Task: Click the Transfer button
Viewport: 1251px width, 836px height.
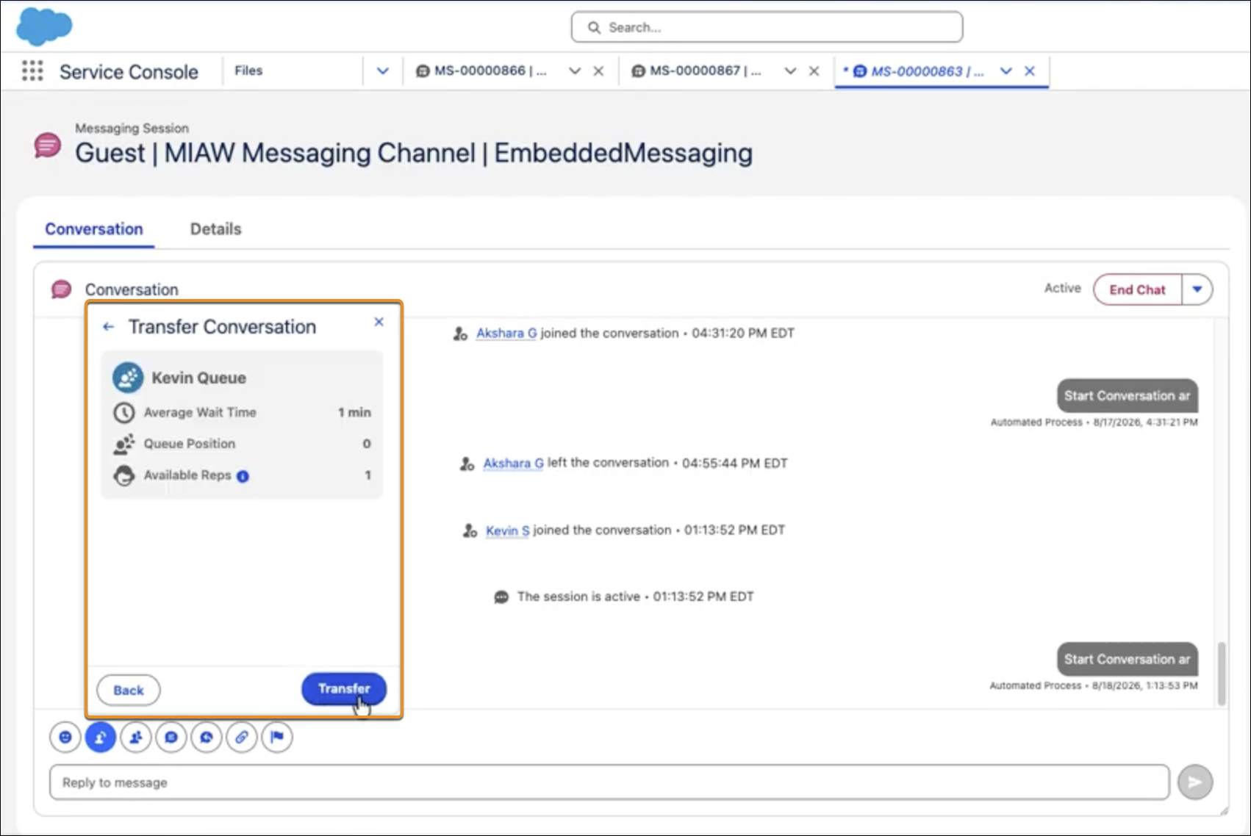Action: 344,689
